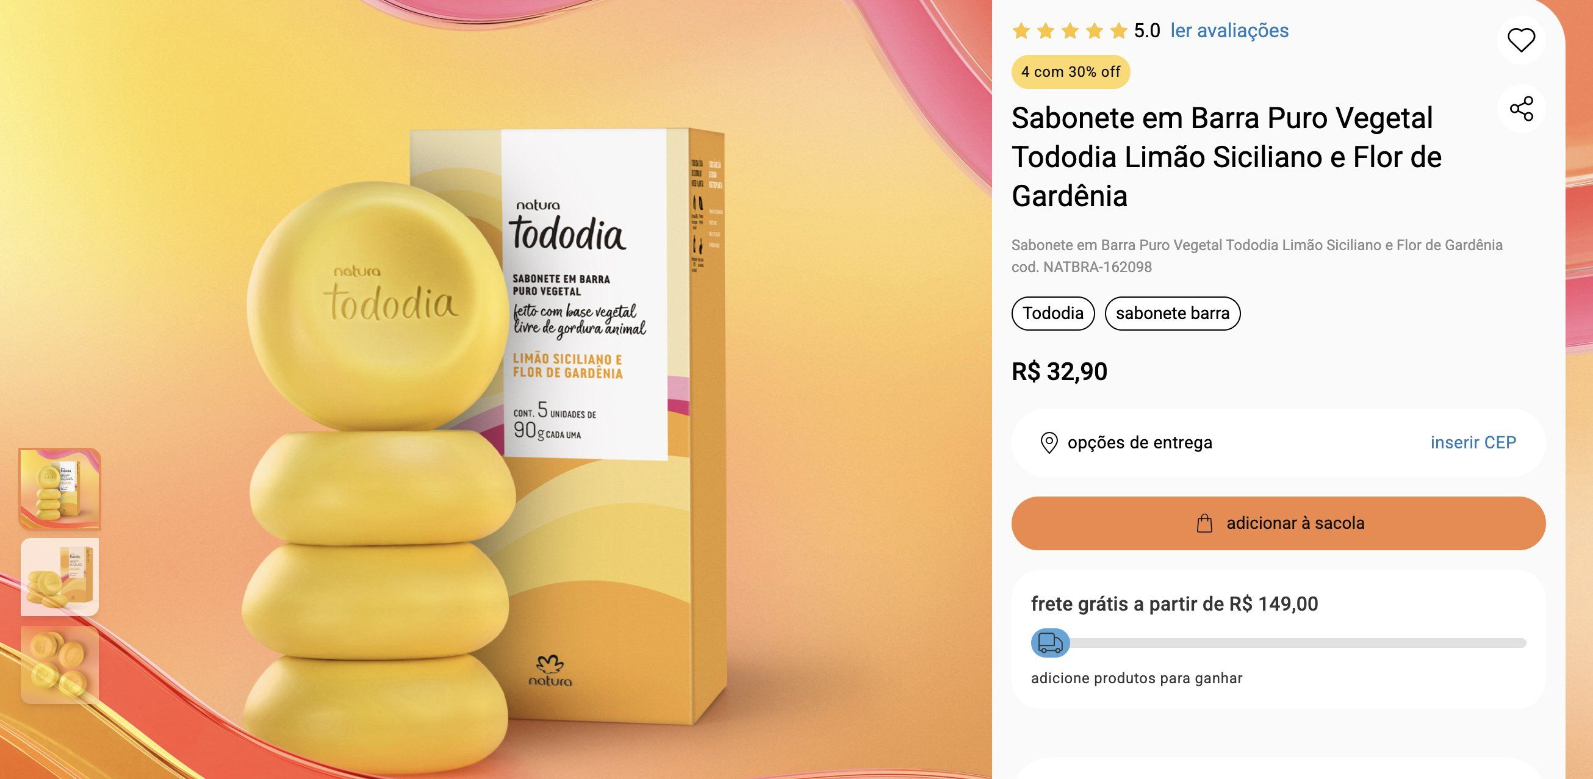Click the free shipping progress bar
1593x779 pixels.
pyautogui.click(x=1278, y=643)
